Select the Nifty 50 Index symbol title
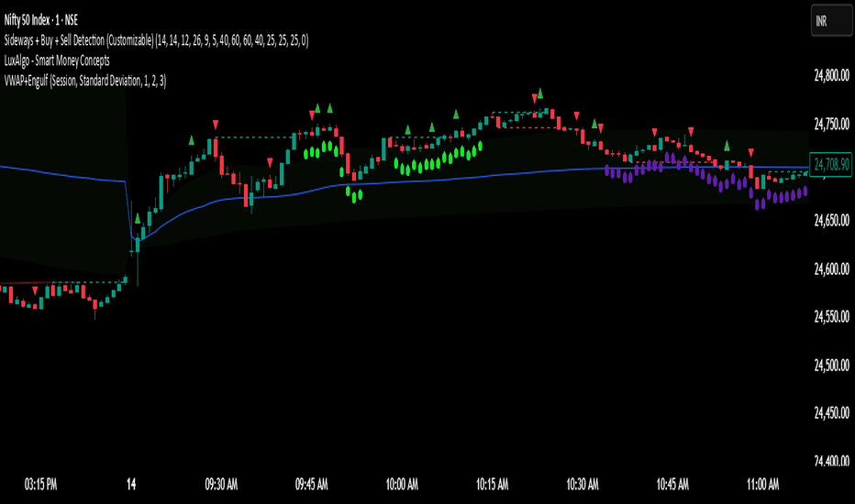 [41, 20]
